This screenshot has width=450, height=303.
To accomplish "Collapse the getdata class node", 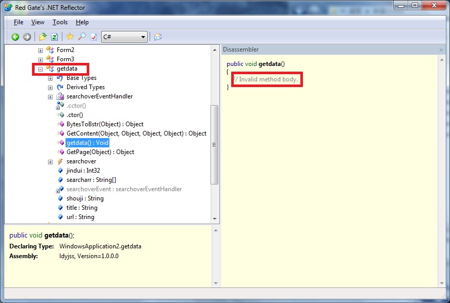I will click(40, 69).
